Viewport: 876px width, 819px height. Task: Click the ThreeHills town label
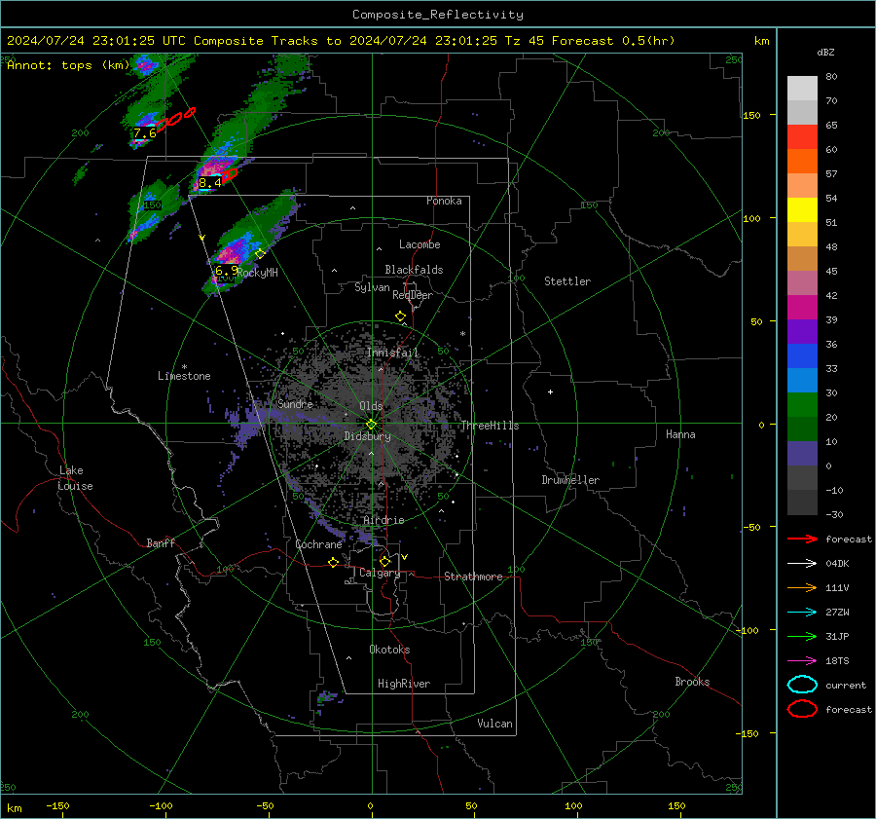pos(490,426)
